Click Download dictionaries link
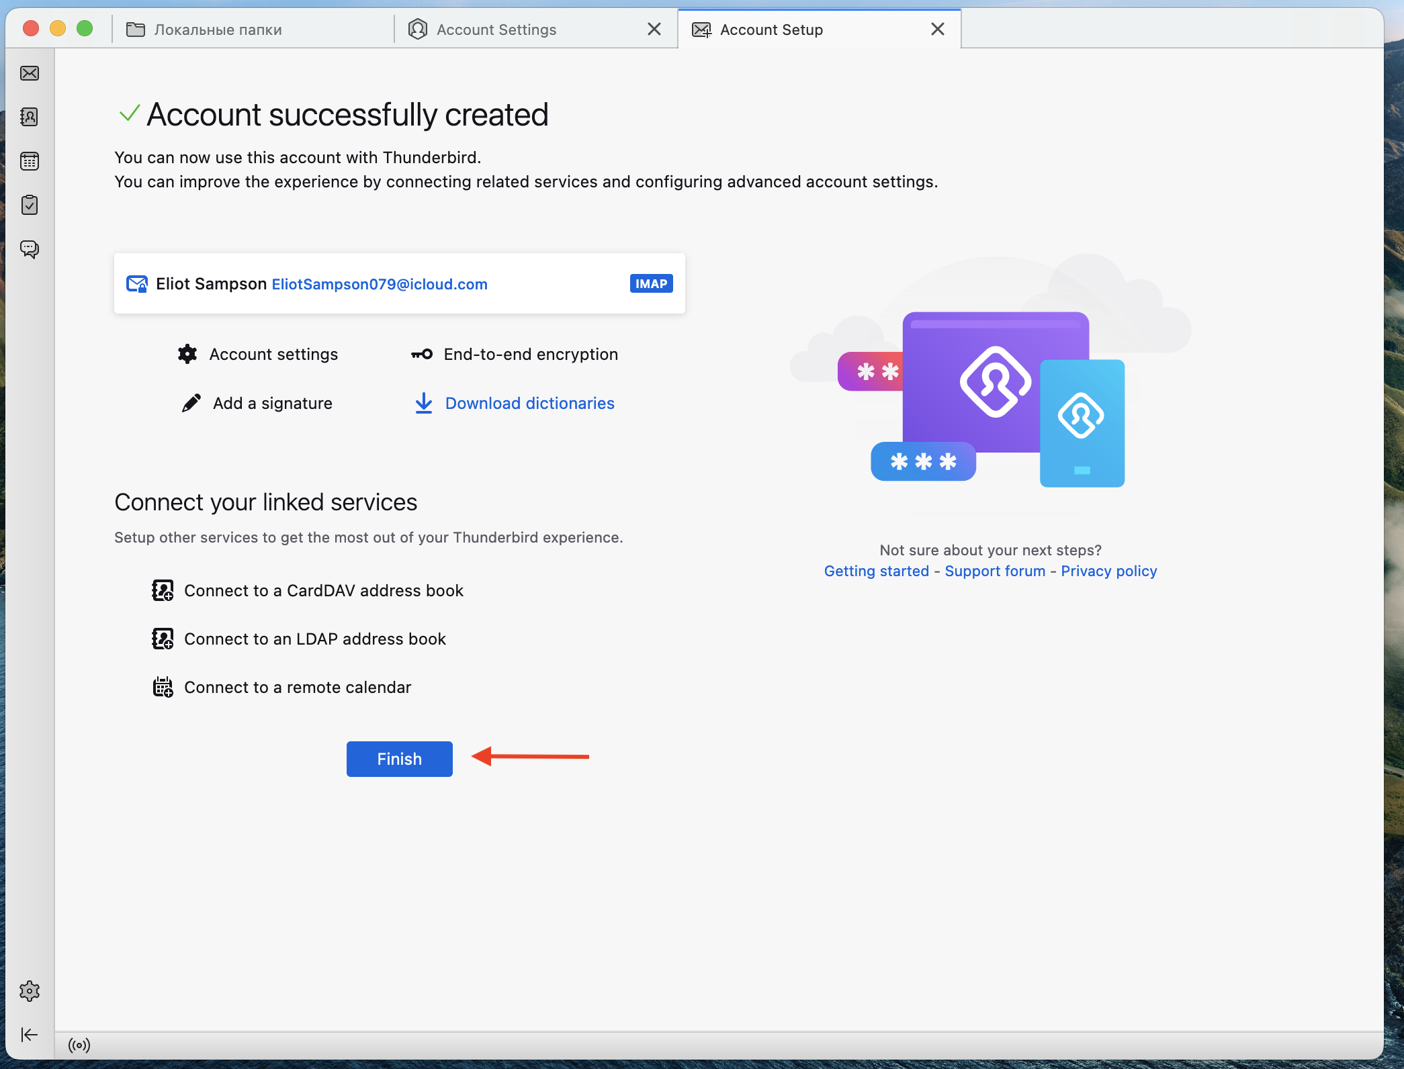This screenshot has width=1404, height=1069. [529, 403]
